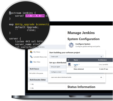Open the My Views link
The width and height of the screenshot is (113, 101).
[37, 52]
